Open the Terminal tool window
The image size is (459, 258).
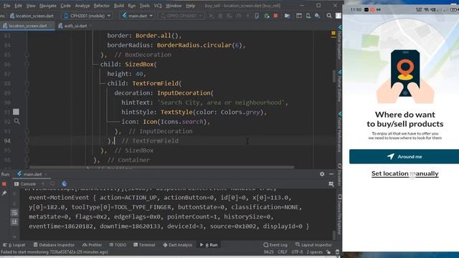pos(144,245)
